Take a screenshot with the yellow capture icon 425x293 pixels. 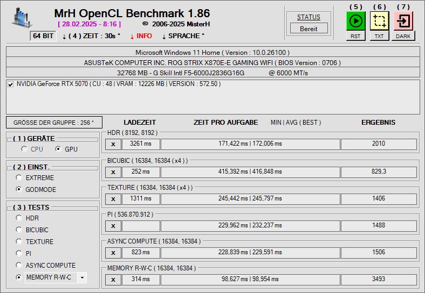[x=379, y=21]
